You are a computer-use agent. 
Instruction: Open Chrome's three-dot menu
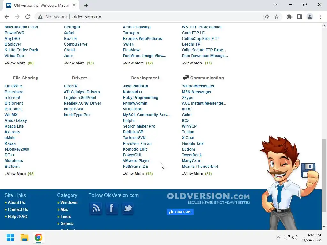pyautogui.click(x=320, y=17)
